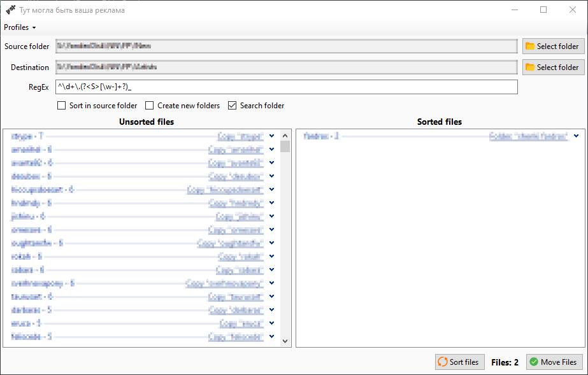Click the Folder link in Sorted files entry
The width and height of the screenshot is (588, 375).
(x=528, y=136)
